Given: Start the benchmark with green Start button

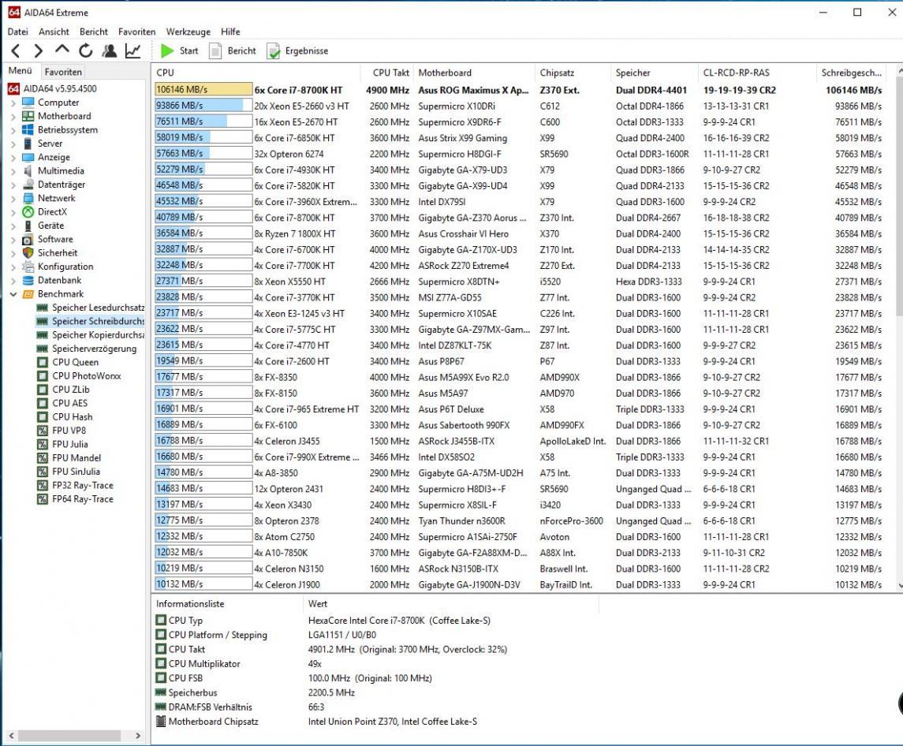Looking at the screenshot, I should pyautogui.click(x=179, y=50).
